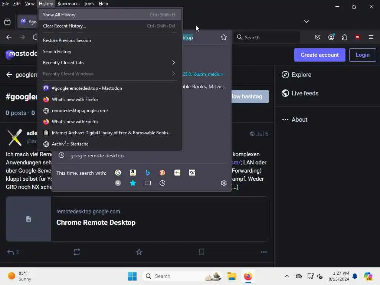Screen dimensions: 380x285
Task: Open the Firefox account icon
Action: coord(331,37)
